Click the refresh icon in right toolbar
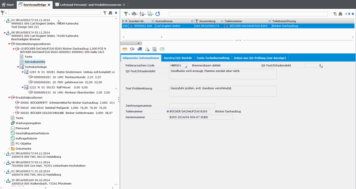The height and width of the screenshot is (189, 356). click(x=158, y=13)
